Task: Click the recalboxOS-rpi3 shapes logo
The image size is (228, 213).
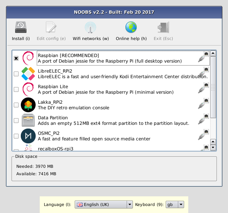Action: coord(28,147)
